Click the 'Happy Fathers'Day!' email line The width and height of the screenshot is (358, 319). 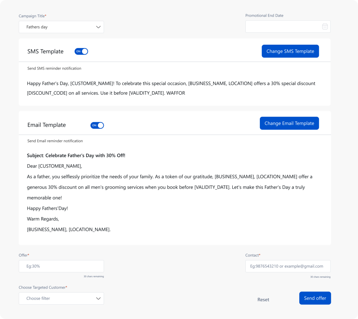click(47, 208)
